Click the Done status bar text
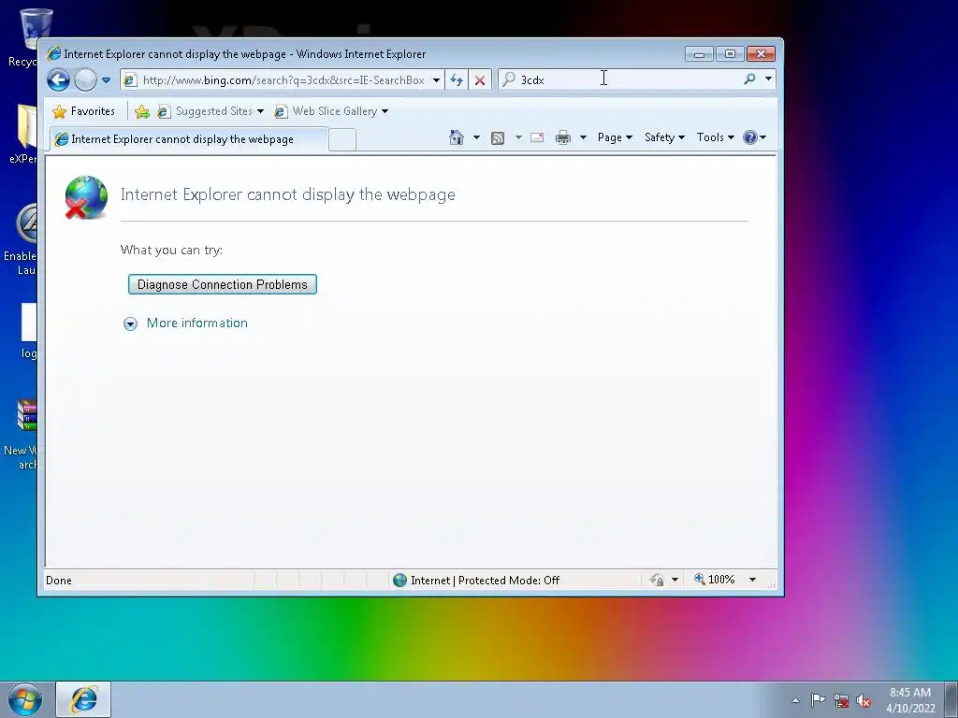Screen dimensions: 958x718 click(x=59, y=581)
